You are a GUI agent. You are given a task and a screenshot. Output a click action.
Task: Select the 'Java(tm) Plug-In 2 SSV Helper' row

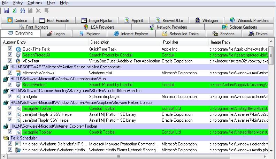[135, 114]
